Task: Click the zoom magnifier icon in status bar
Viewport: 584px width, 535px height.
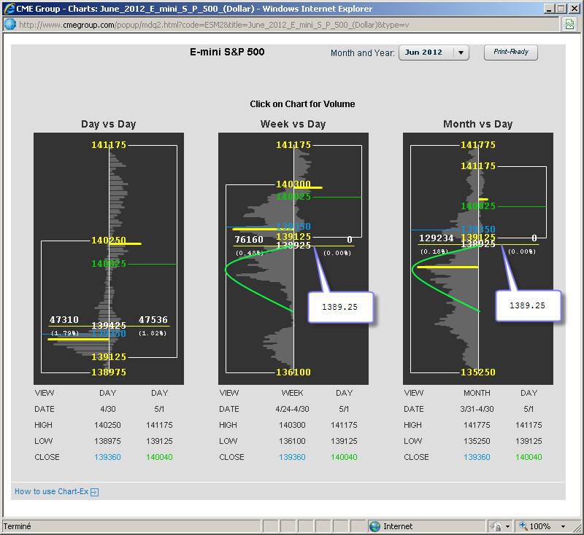Action: 523,526
